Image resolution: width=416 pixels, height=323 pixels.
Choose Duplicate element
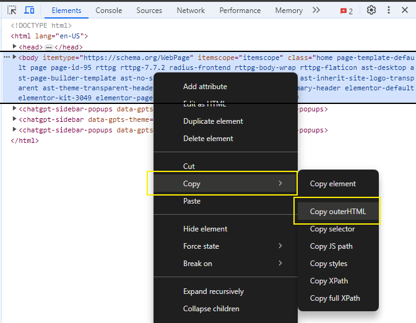point(225,121)
